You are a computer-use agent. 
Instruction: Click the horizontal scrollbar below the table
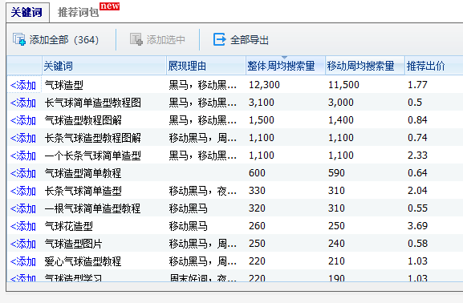pyautogui.click(x=235, y=286)
